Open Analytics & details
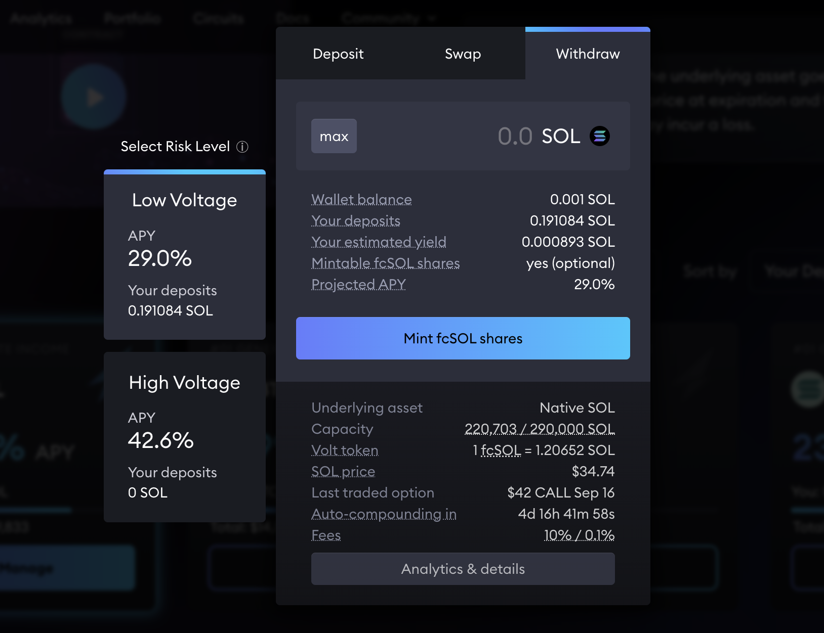 click(463, 569)
